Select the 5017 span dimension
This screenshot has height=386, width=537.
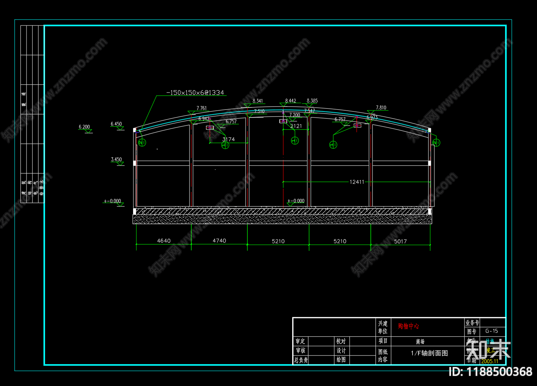(400, 242)
